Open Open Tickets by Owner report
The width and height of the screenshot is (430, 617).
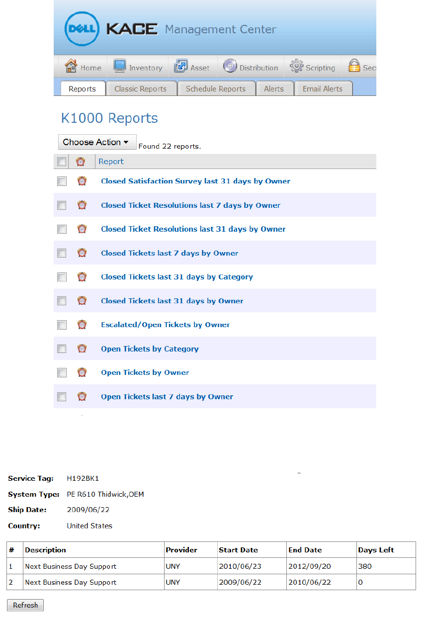[145, 372]
